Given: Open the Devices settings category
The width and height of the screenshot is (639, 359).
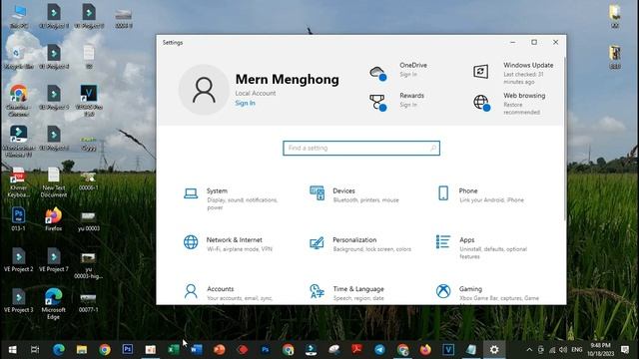Looking at the screenshot, I should (x=354, y=195).
